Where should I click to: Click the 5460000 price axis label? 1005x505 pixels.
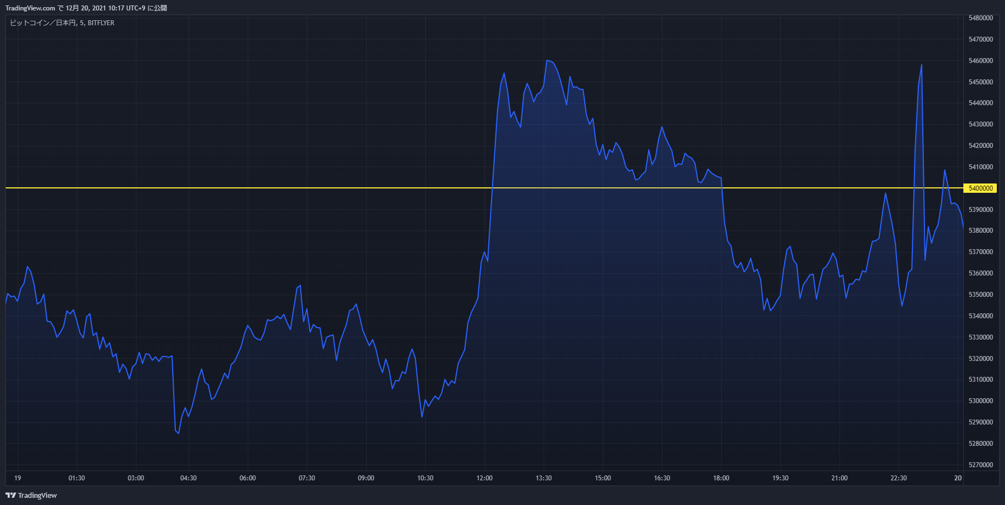point(981,61)
